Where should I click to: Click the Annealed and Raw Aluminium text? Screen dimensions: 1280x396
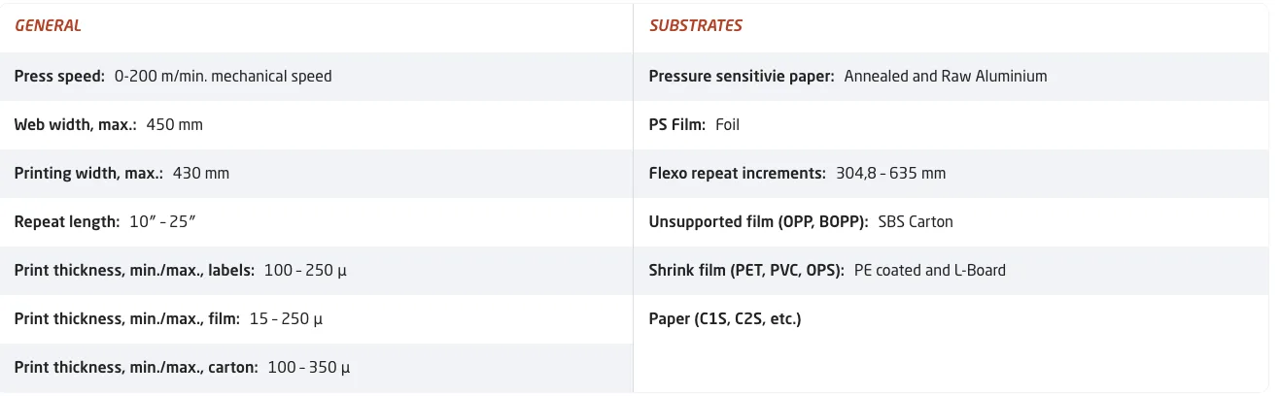[x=945, y=76]
